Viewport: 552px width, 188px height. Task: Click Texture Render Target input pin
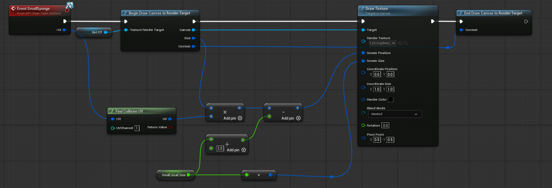126,30
